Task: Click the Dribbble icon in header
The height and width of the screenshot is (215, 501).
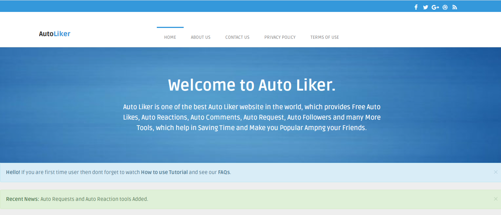Action: pyautogui.click(x=445, y=7)
